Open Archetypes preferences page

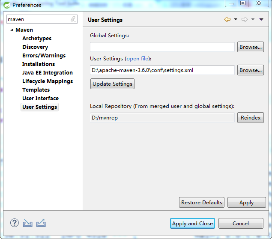pyautogui.click(x=37, y=38)
